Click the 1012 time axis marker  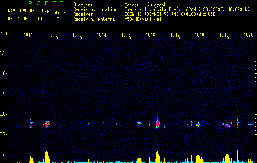click(53, 35)
